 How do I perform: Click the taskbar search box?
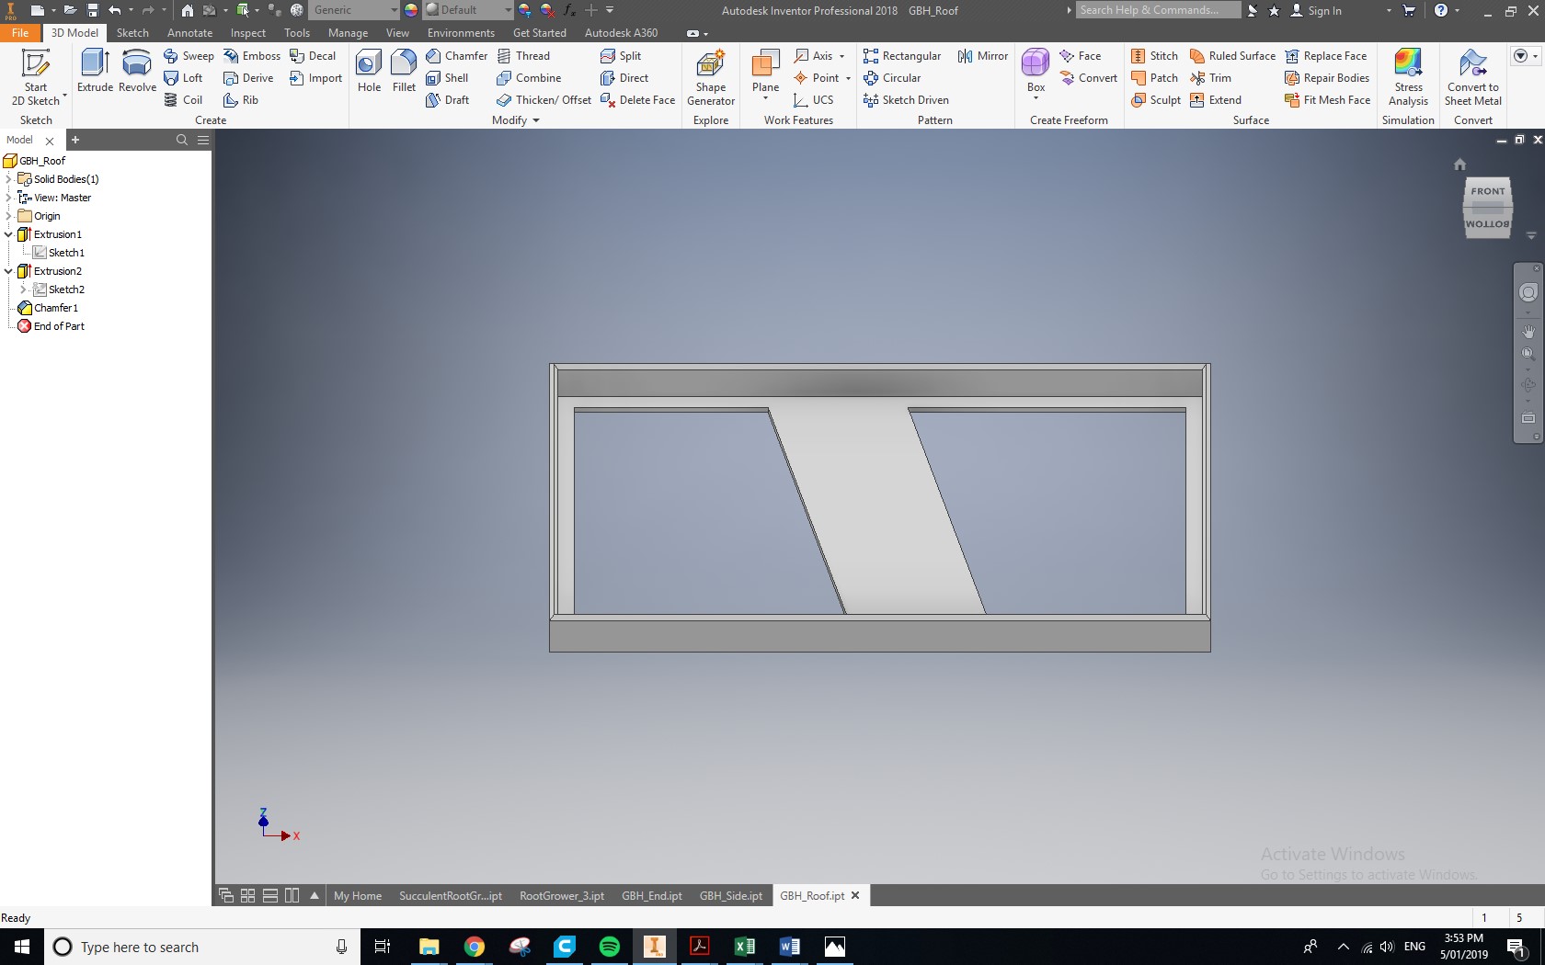pyautogui.click(x=202, y=947)
